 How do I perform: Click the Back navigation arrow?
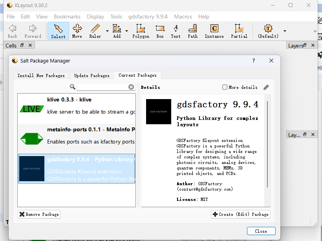coord(12,31)
